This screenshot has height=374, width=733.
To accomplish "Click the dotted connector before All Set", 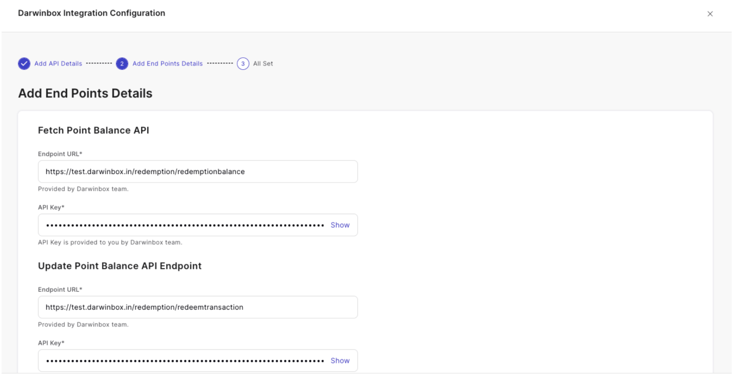I will pyautogui.click(x=220, y=63).
